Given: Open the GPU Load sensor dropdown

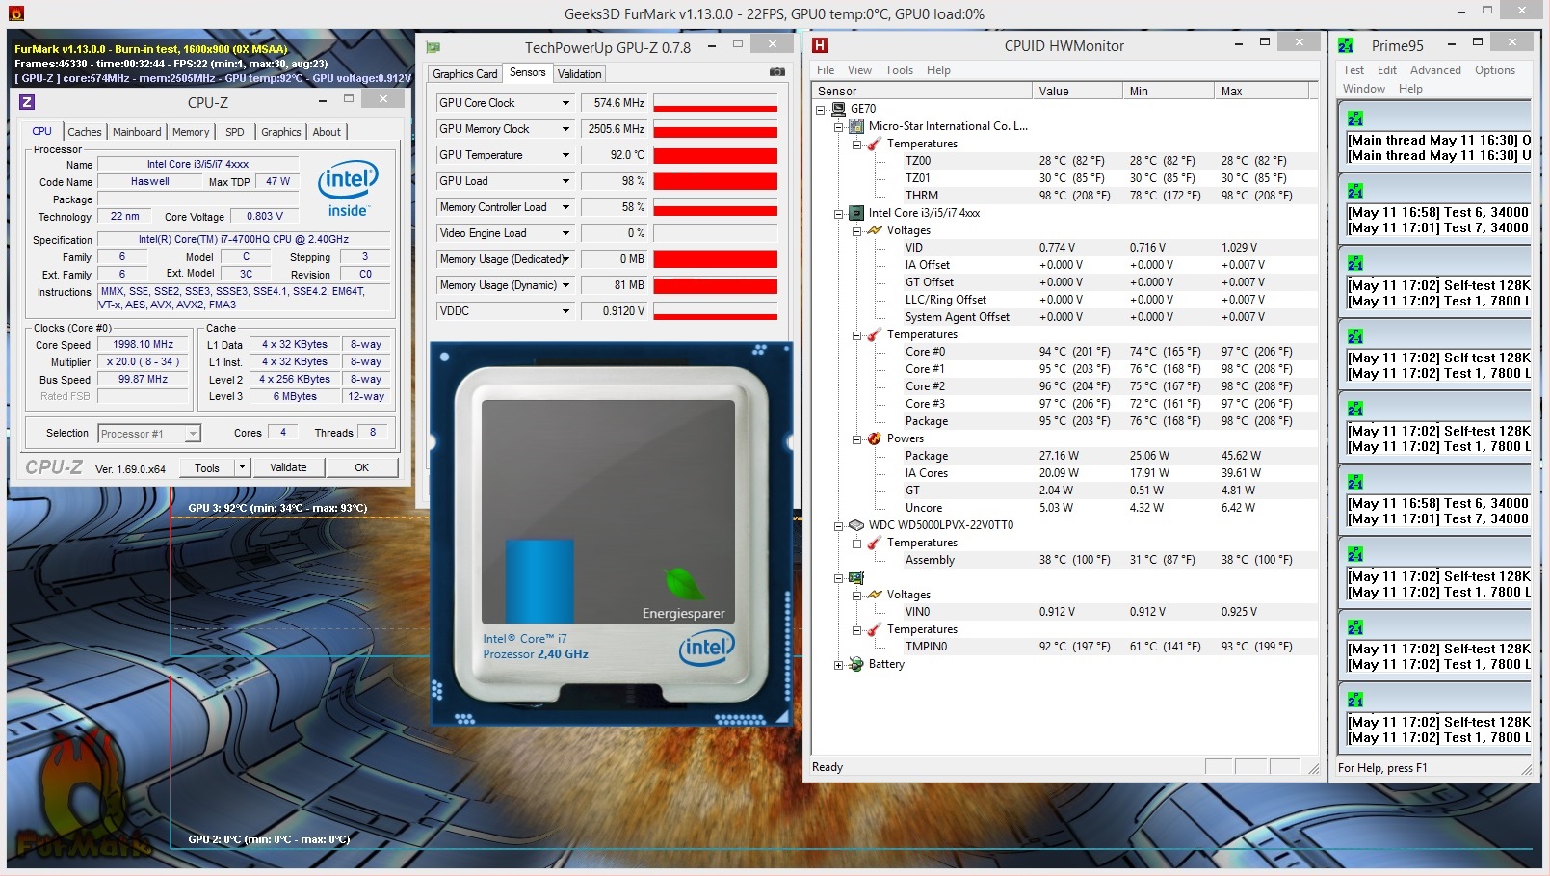Looking at the screenshot, I should pos(565,181).
